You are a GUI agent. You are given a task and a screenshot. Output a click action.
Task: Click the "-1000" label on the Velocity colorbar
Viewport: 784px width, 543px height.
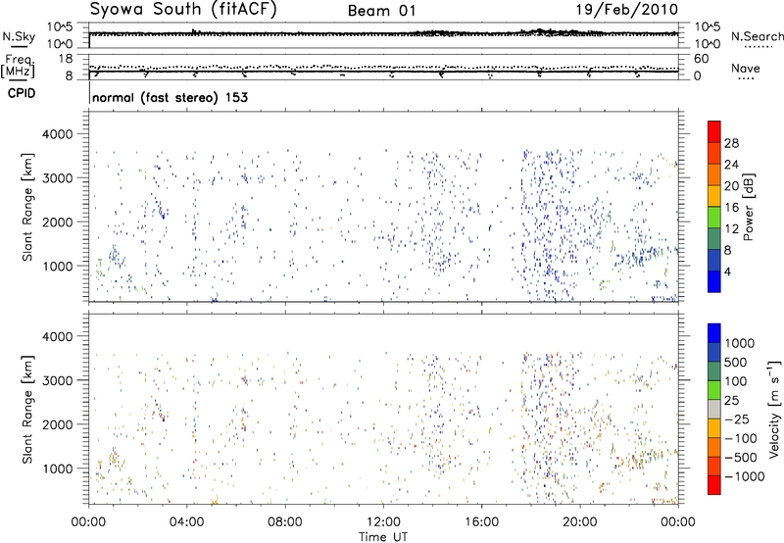click(x=745, y=476)
